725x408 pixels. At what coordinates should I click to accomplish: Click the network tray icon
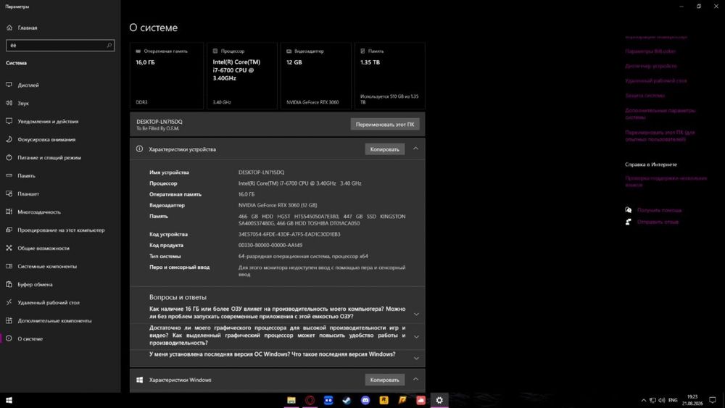coord(652,400)
